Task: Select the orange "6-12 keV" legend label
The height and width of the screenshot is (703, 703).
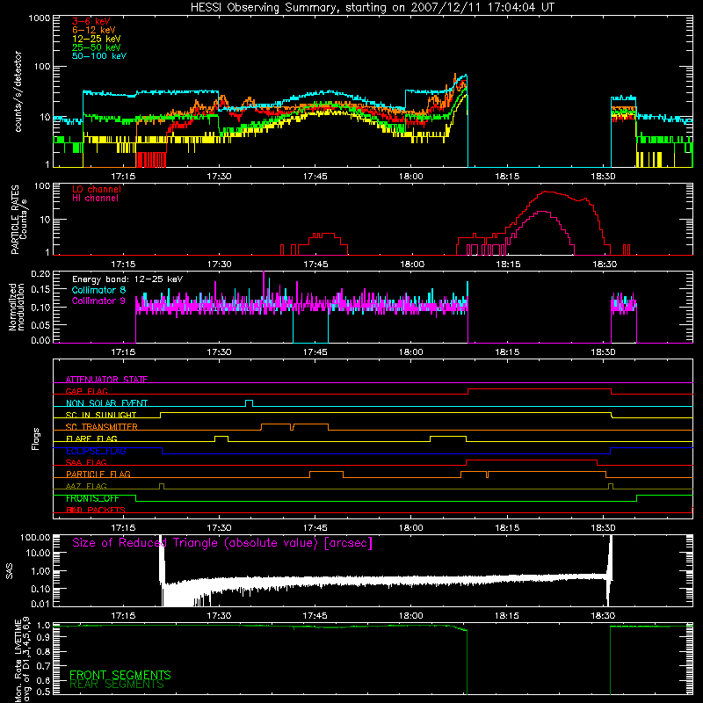Action: tap(94, 30)
